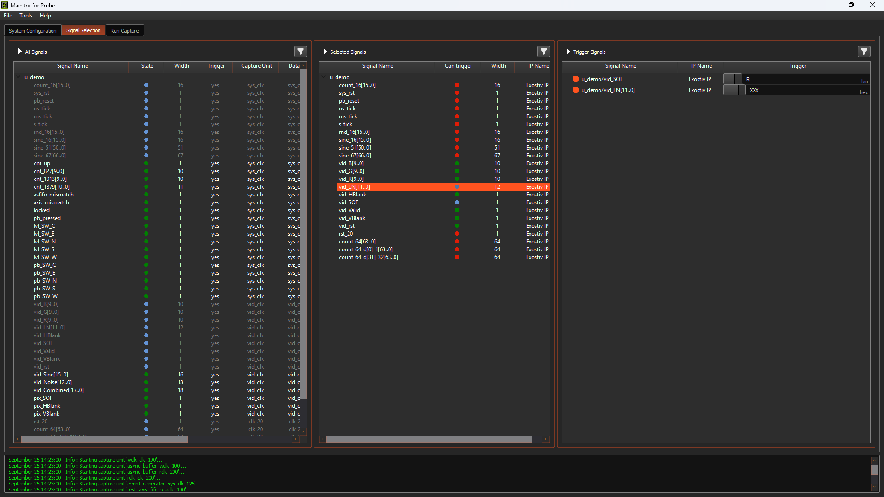The width and height of the screenshot is (884, 497).
Task: Select the Signal Selection tab
Action: click(x=83, y=30)
